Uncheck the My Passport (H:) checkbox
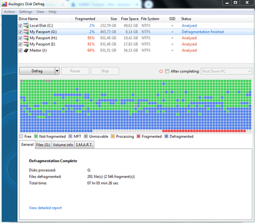Viewport: 255px width, 223px height. pos(20,38)
